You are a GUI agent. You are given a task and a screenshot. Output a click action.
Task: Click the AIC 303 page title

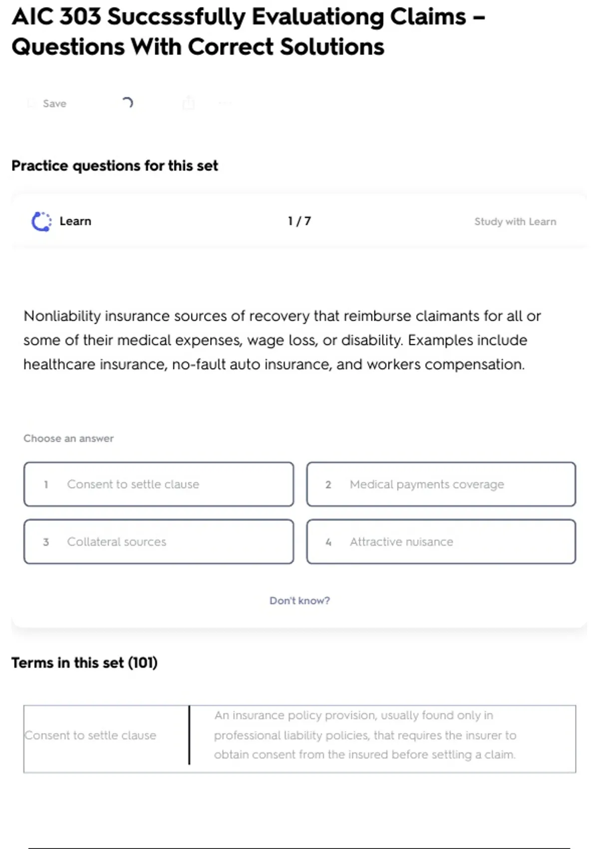(248, 32)
